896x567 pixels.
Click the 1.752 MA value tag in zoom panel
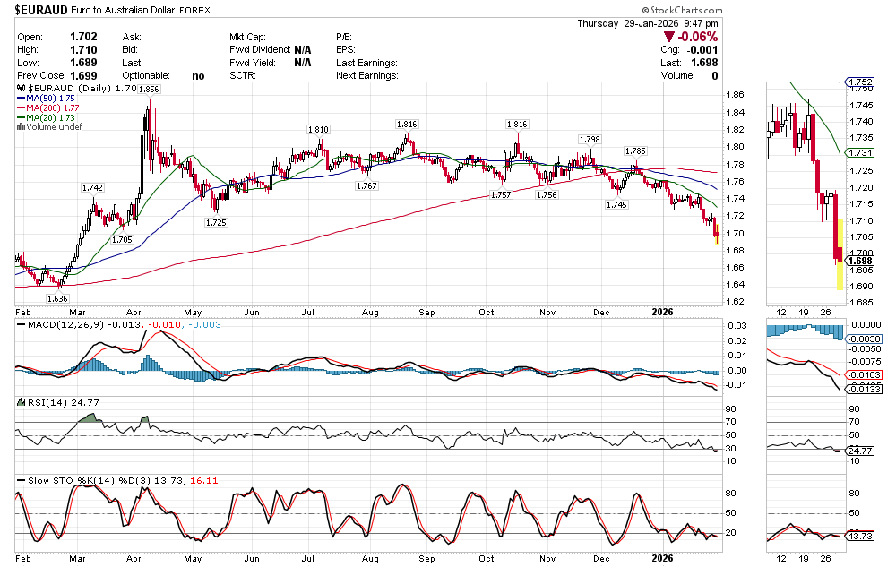click(x=859, y=82)
